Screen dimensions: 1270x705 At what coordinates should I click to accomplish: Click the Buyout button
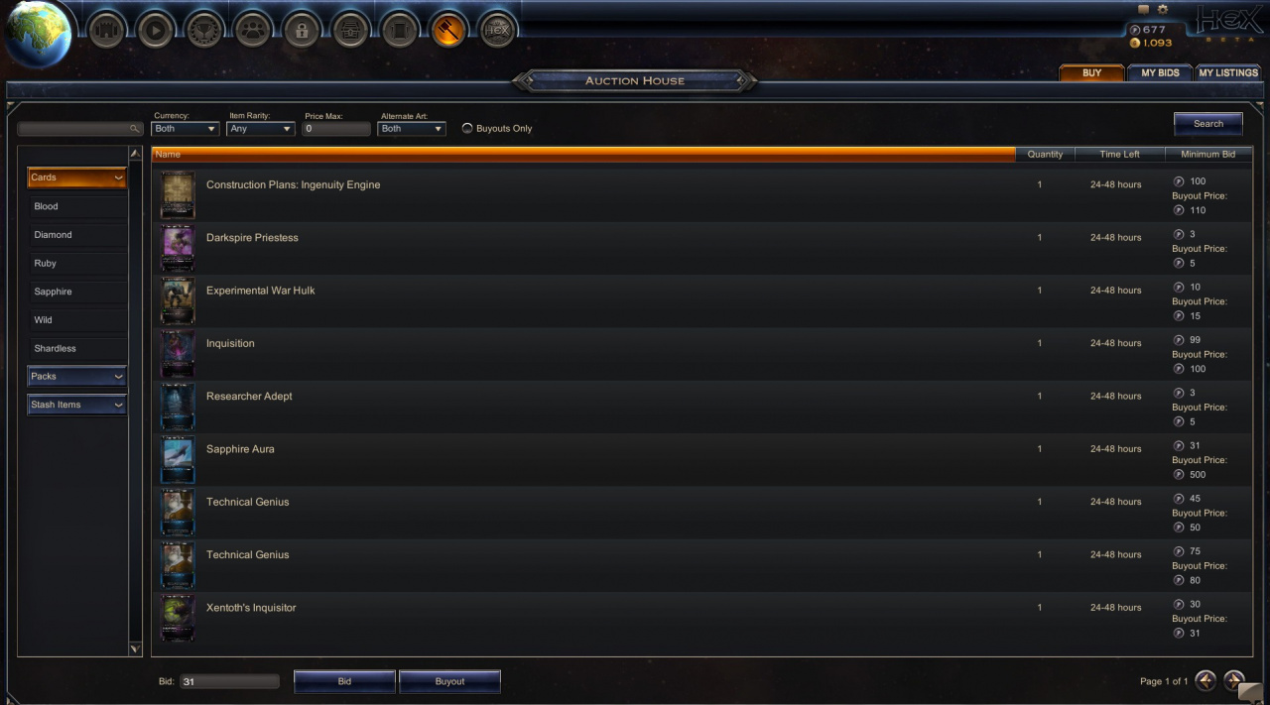(449, 681)
